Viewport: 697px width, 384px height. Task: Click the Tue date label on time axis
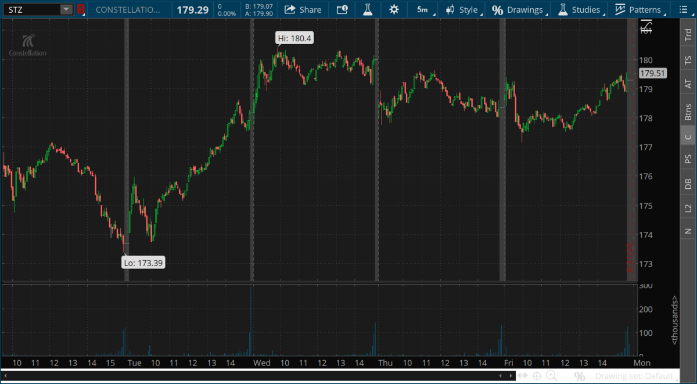point(134,363)
